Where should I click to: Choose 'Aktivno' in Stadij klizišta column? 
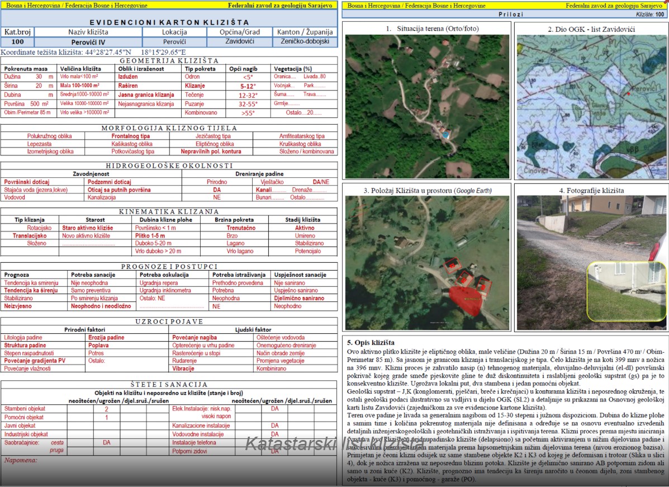tap(305, 228)
